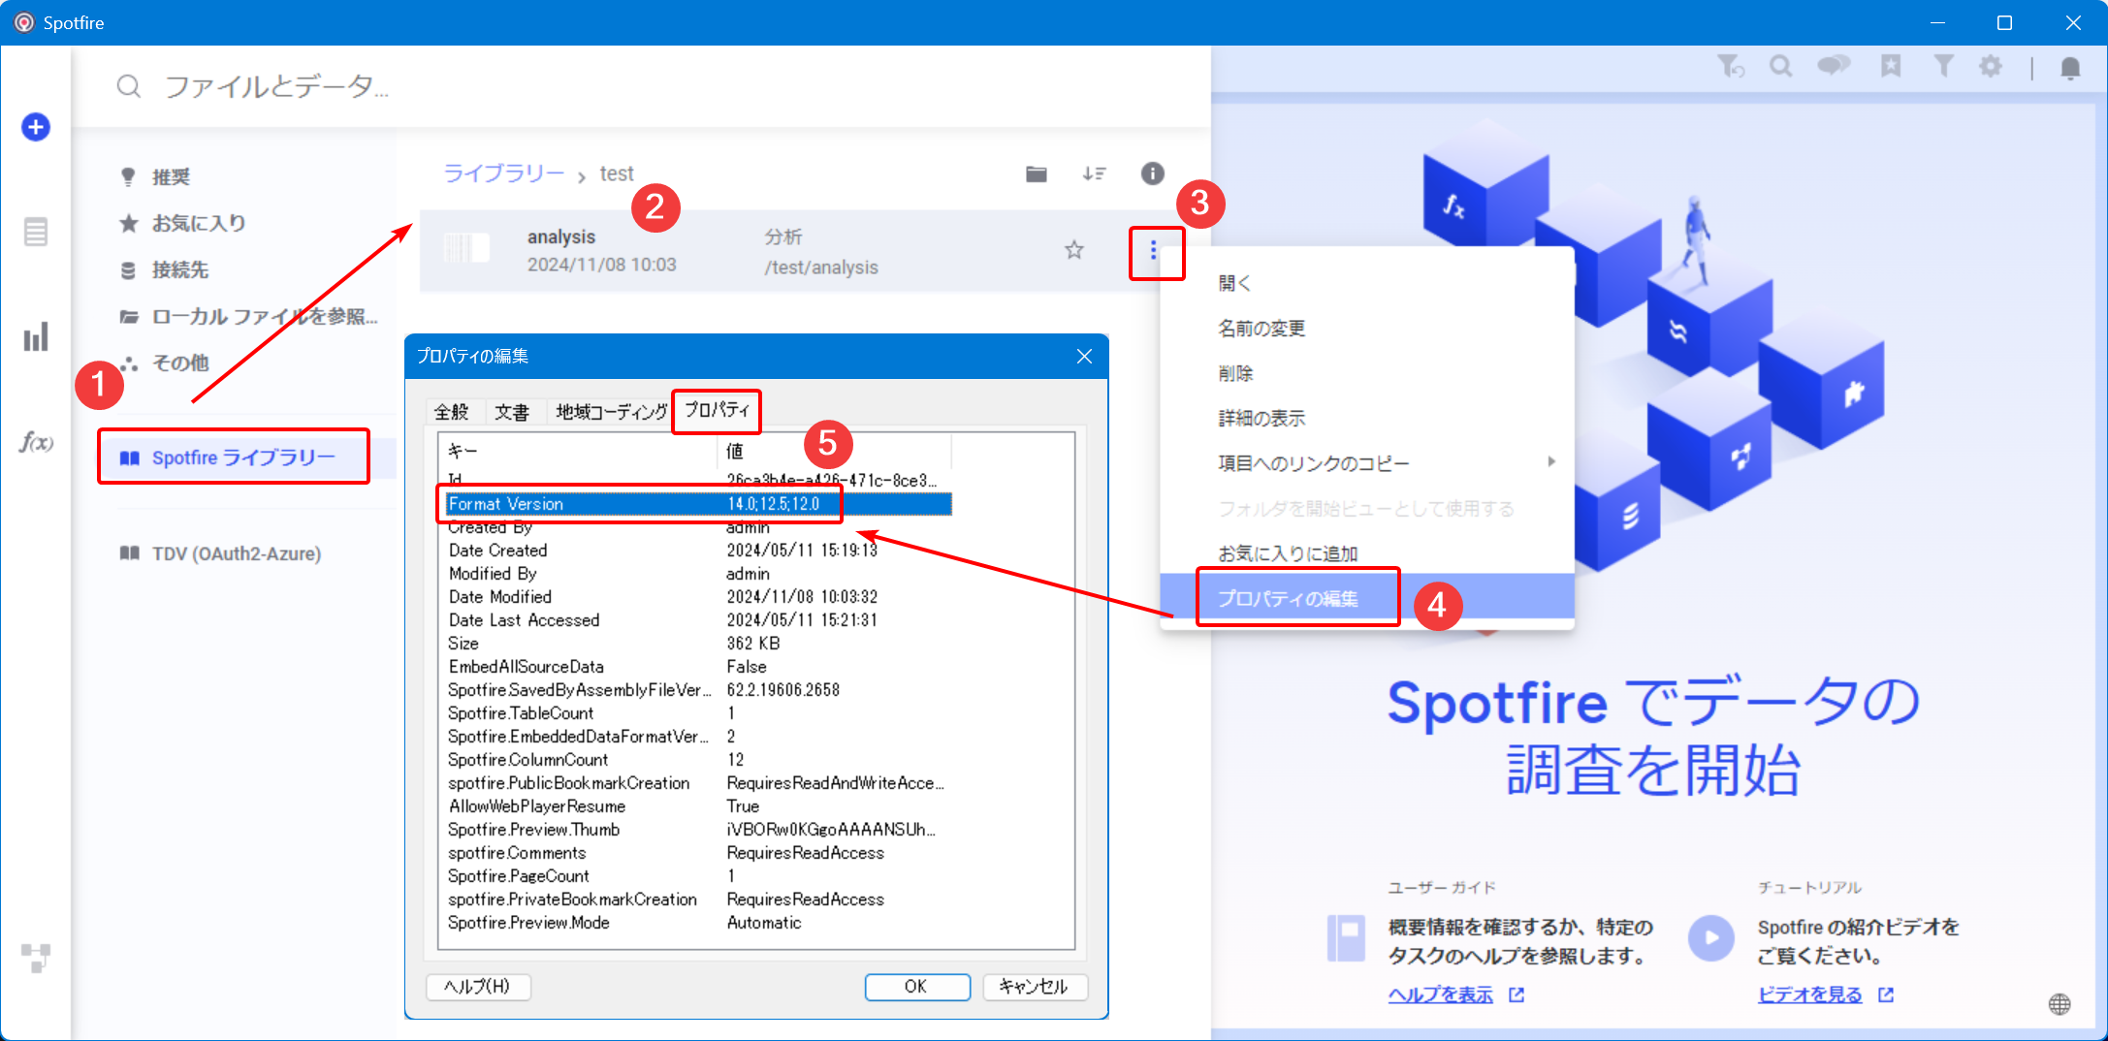Click the ファイルとデータ search field
The width and height of the screenshot is (2108, 1041).
276,87
